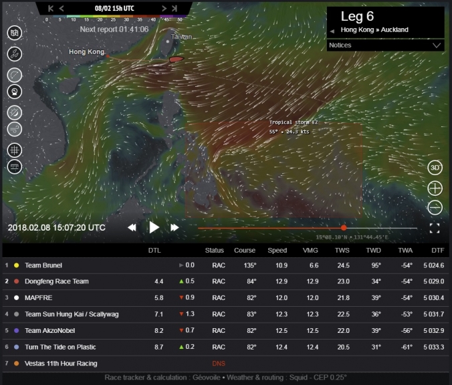Select Vestas 11th Hour Racing row

point(226,364)
